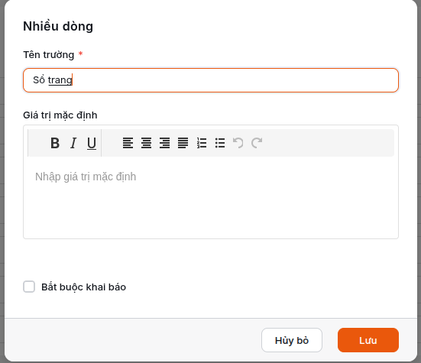
Task: Click the Nhiều dòng dialog title
Action: point(58,26)
